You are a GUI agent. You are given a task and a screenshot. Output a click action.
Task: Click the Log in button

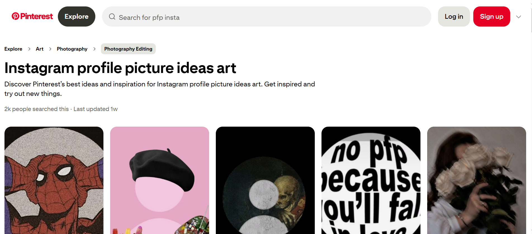(453, 16)
